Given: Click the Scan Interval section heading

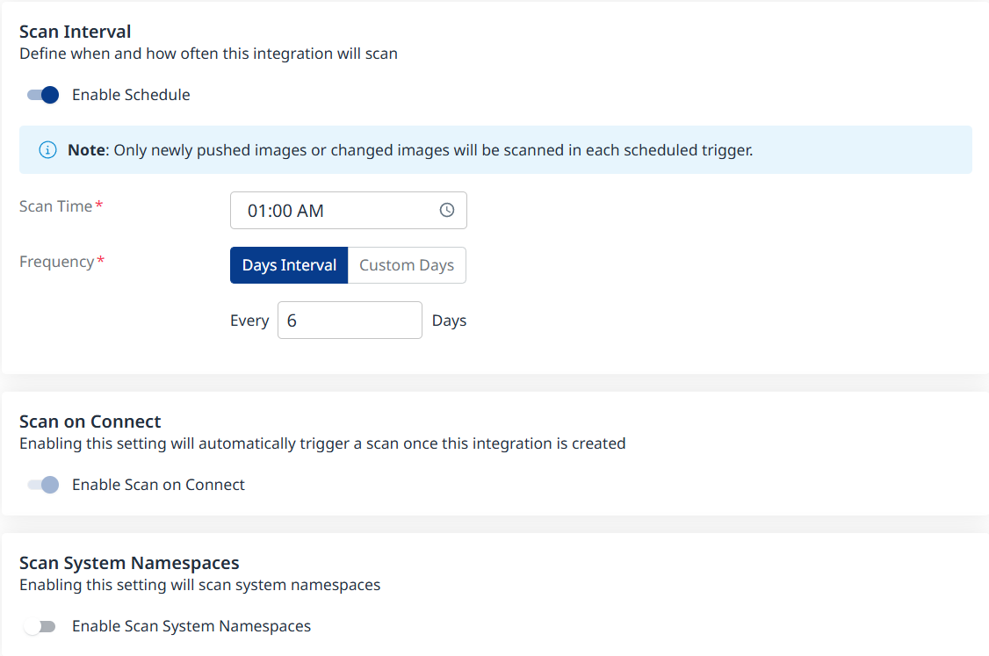Looking at the screenshot, I should tap(76, 32).
